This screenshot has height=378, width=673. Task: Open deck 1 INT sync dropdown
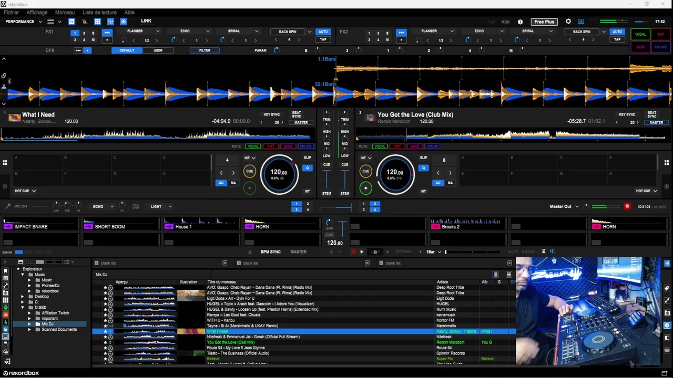click(x=250, y=157)
